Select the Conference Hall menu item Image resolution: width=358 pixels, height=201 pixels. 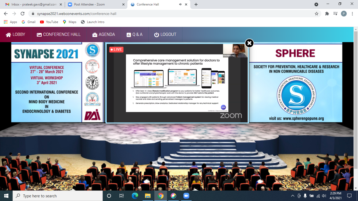[59, 35]
